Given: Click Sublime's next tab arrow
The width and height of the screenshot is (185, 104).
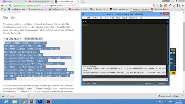Looking at the screenshot, I should tap(86, 22).
